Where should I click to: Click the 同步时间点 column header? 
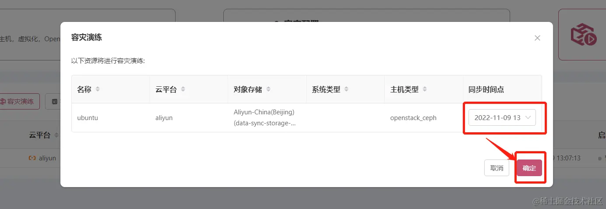(502, 89)
